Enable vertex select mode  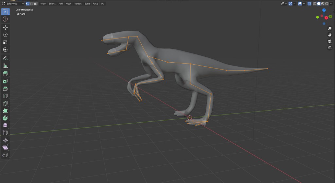pyautogui.click(x=27, y=4)
